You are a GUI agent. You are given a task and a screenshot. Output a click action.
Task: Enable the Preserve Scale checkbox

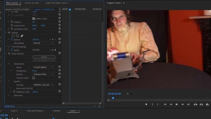click(34, 78)
